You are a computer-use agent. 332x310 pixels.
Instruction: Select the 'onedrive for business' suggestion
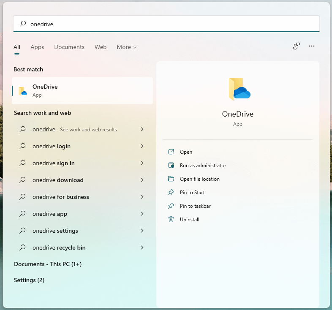coord(82,197)
